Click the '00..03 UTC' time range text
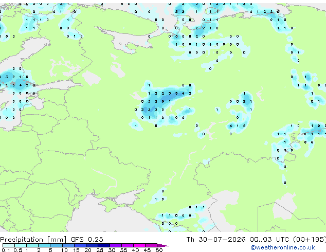 269,240
